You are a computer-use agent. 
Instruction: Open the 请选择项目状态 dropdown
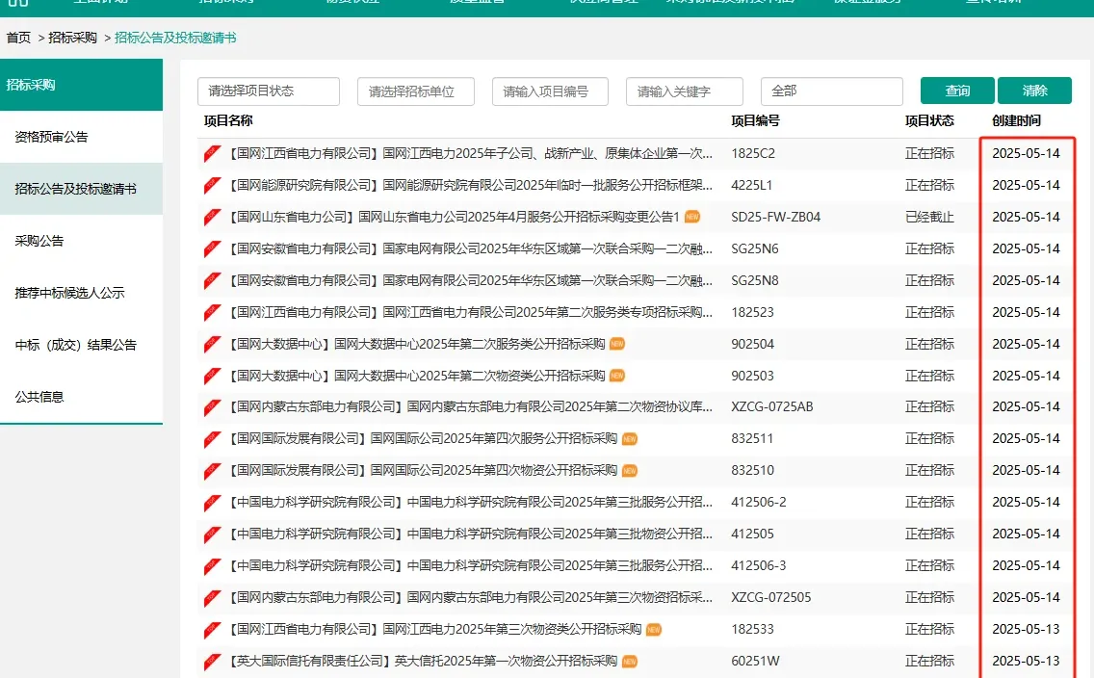tap(269, 91)
